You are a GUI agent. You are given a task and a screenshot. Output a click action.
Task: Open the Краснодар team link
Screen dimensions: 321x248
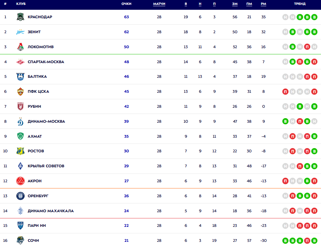tap(40, 17)
